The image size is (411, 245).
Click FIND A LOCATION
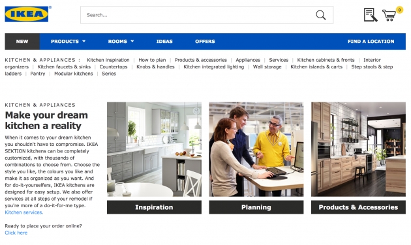371,41
